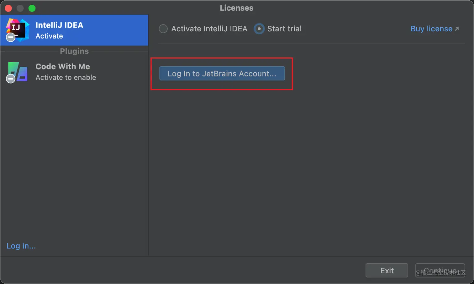This screenshot has width=474, height=284.
Task: Click the green zoom window button
Action: [x=32, y=8]
